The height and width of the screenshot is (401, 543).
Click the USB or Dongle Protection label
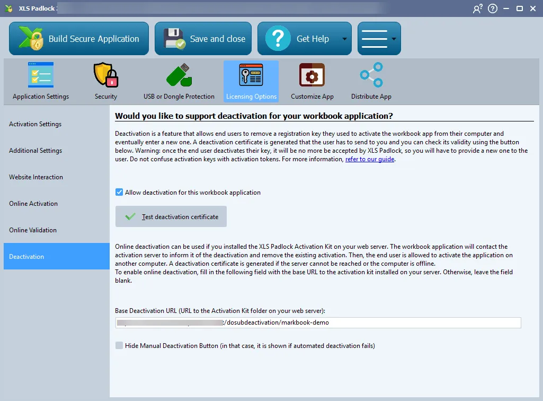(x=179, y=97)
